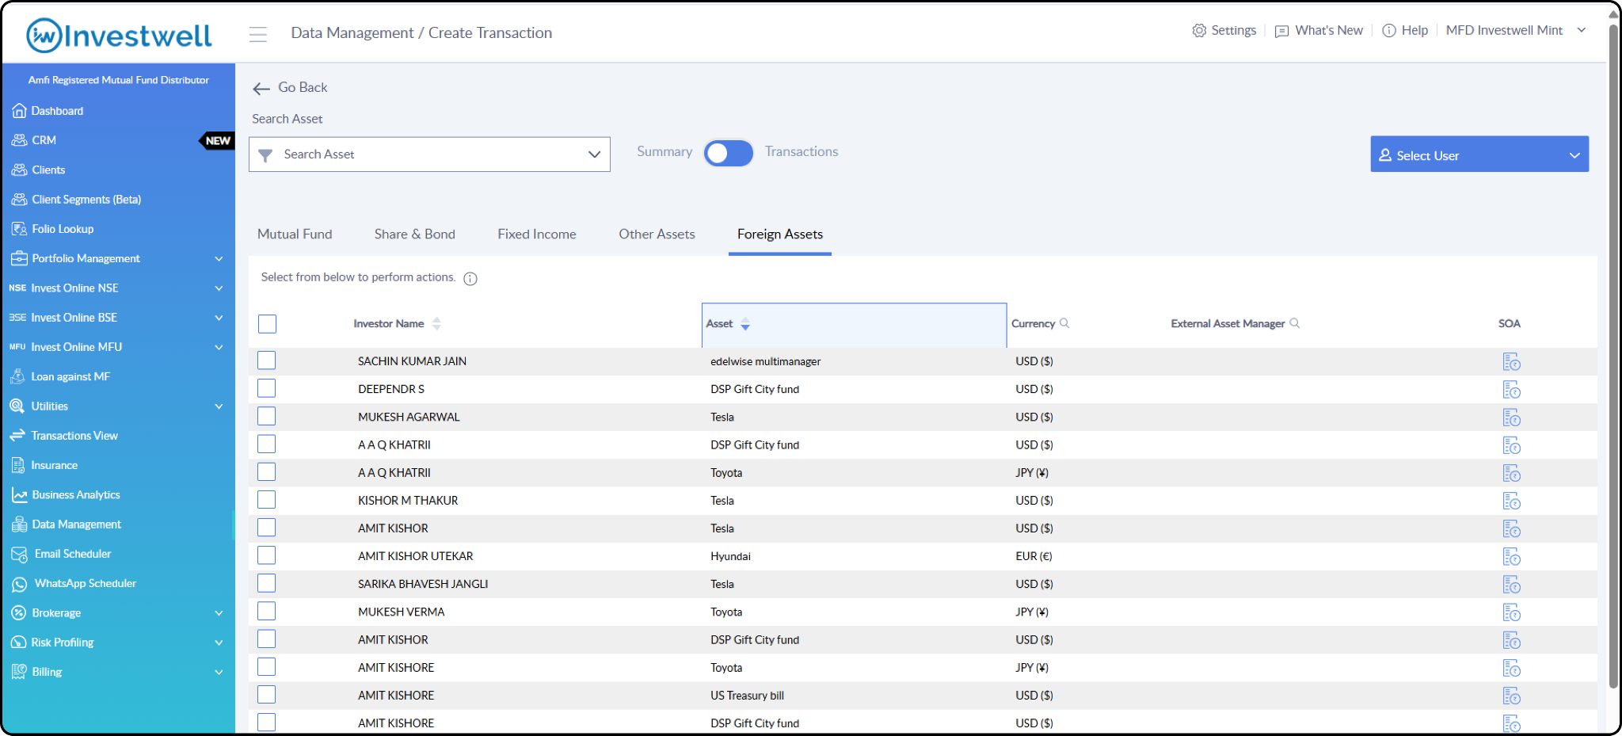Expand Utilities menu
Viewport: 1622px width, 736px height.
(219, 406)
